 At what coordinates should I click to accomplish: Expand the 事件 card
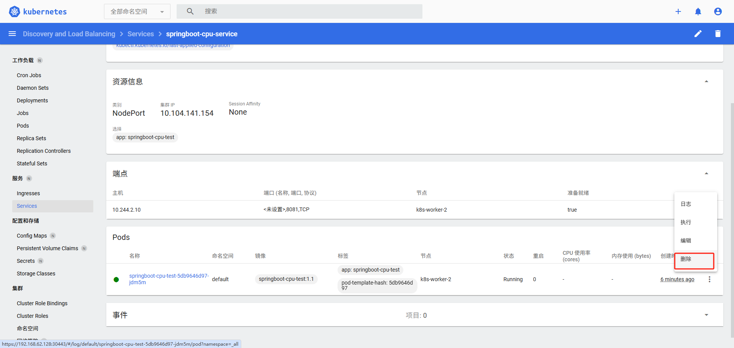(x=706, y=315)
